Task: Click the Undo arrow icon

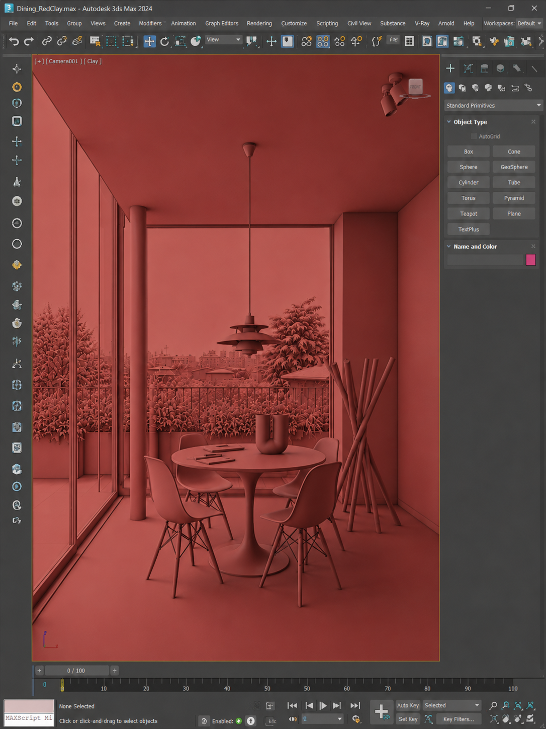Action: point(14,41)
